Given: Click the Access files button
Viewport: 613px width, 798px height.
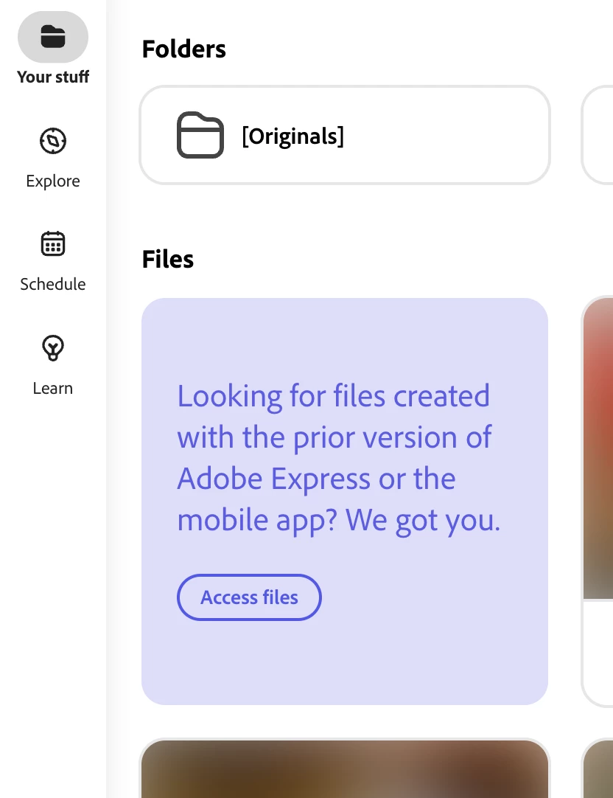Looking at the screenshot, I should click(x=249, y=597).
